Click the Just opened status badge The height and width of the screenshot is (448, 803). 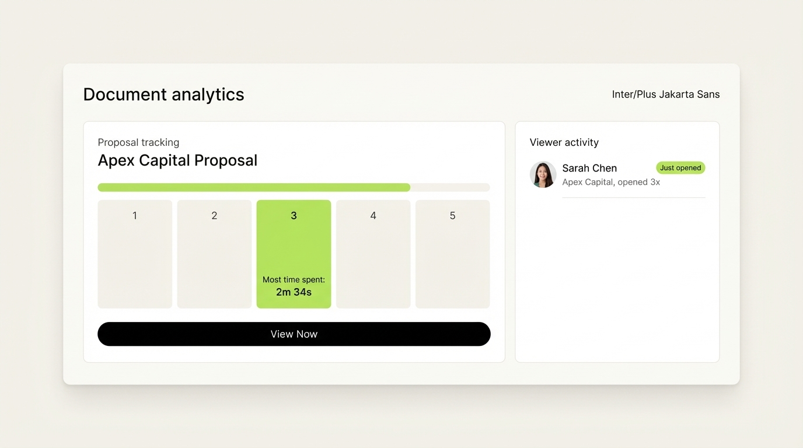tap(680, 167)
